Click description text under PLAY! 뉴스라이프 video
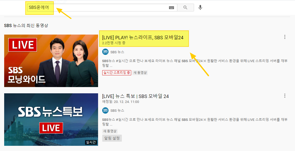This screenshot has width=295, height=151. (195, 63)
